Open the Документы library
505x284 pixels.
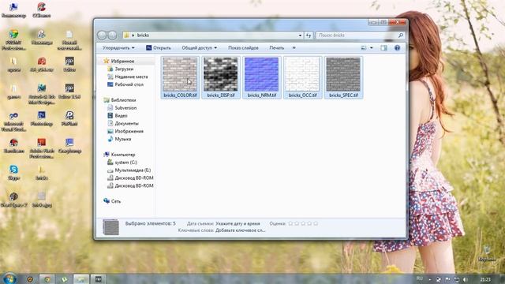tap(126, 123)
